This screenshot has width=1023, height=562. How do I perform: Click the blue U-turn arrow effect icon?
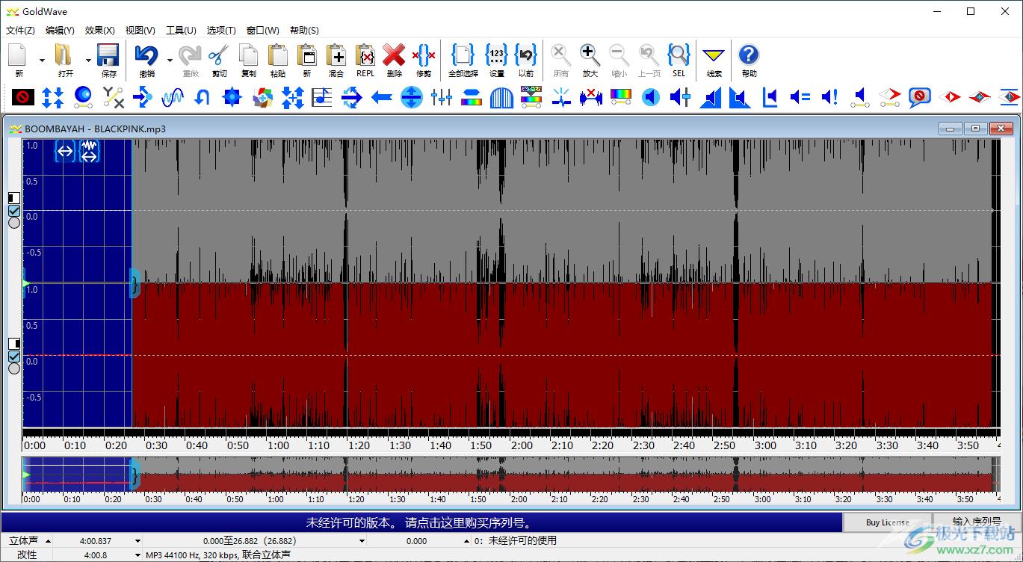(x=203, y=96)
